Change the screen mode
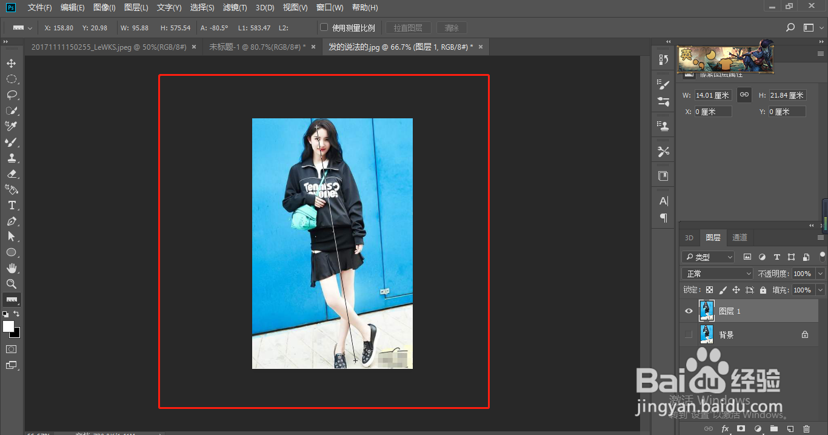This screenshot has height=435, width=828. click(12, 365)
